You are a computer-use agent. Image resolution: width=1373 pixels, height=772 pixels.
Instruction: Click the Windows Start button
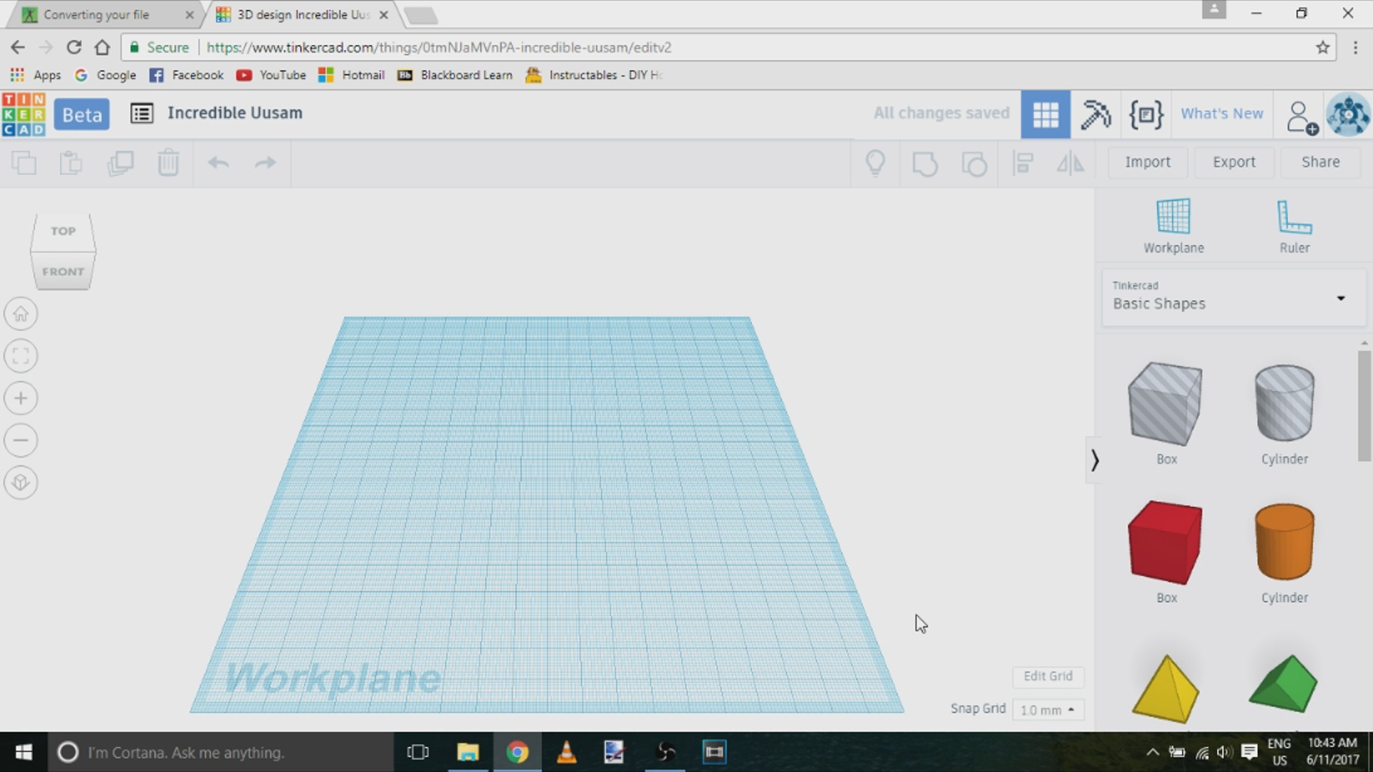pyautogui.click(x=24, y=752)
